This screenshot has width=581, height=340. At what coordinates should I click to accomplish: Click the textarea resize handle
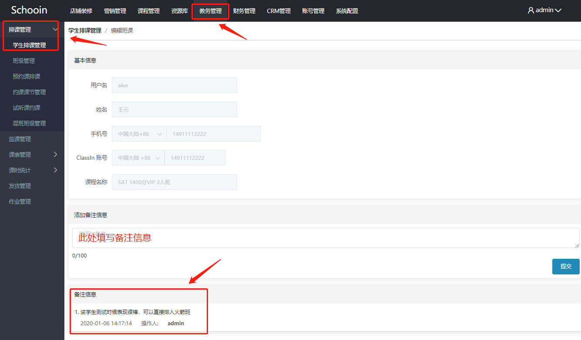pos(577,245)
